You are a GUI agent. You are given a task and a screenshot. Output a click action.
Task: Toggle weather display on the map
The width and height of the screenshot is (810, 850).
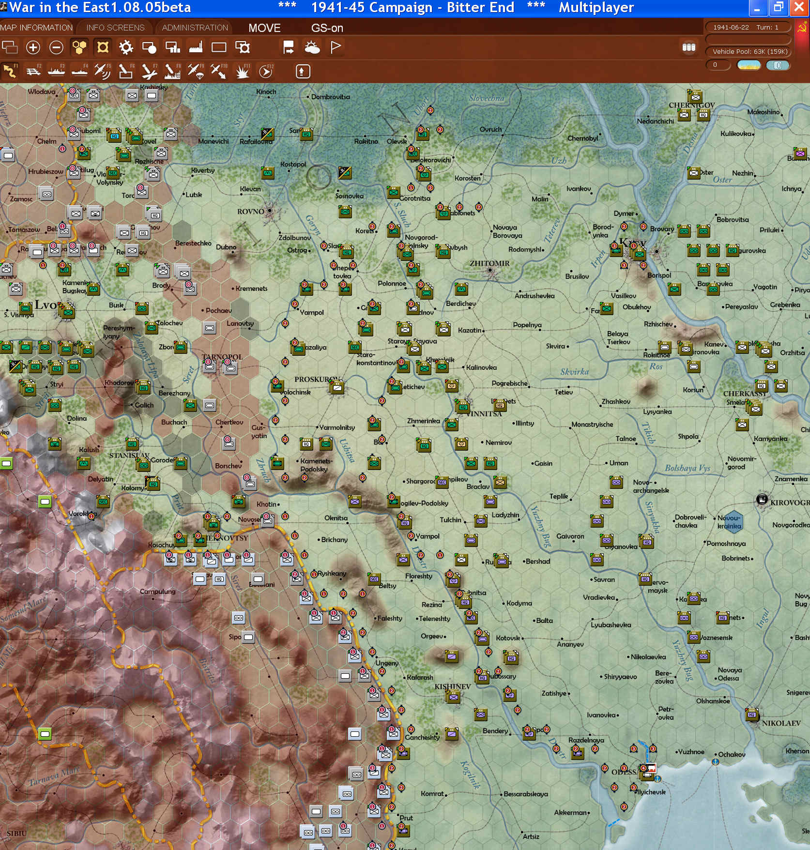(312, 47)
